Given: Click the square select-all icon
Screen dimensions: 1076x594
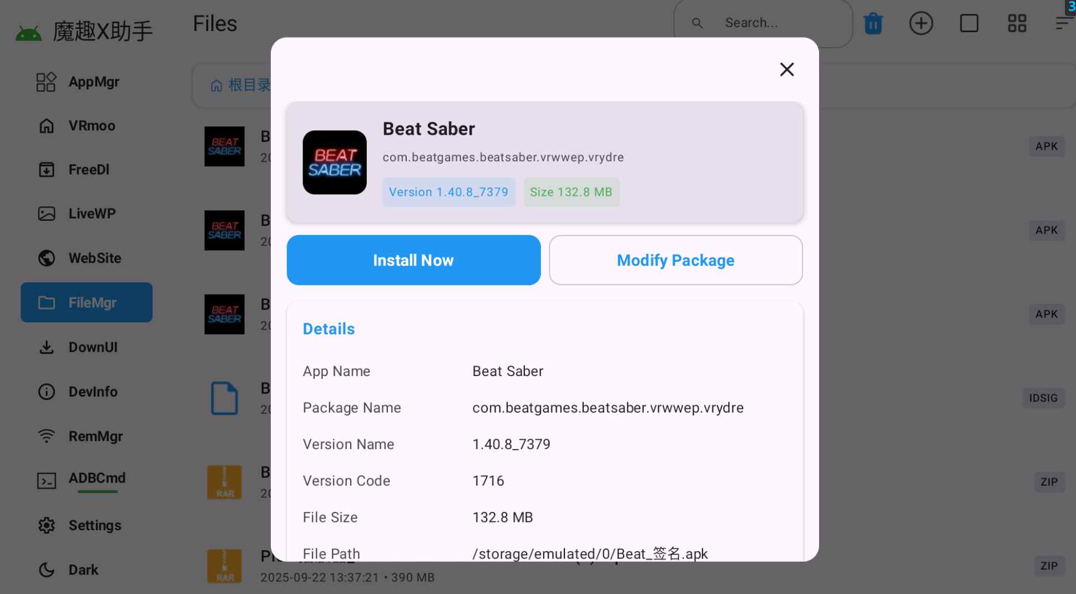Looking at the screenshot, I should coord(969,23).
